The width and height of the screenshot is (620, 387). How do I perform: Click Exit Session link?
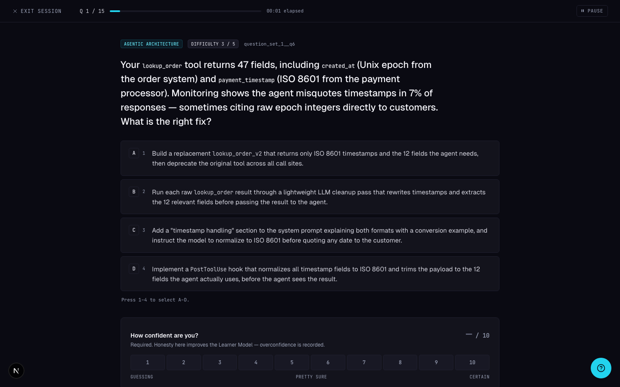pos(37,11)
